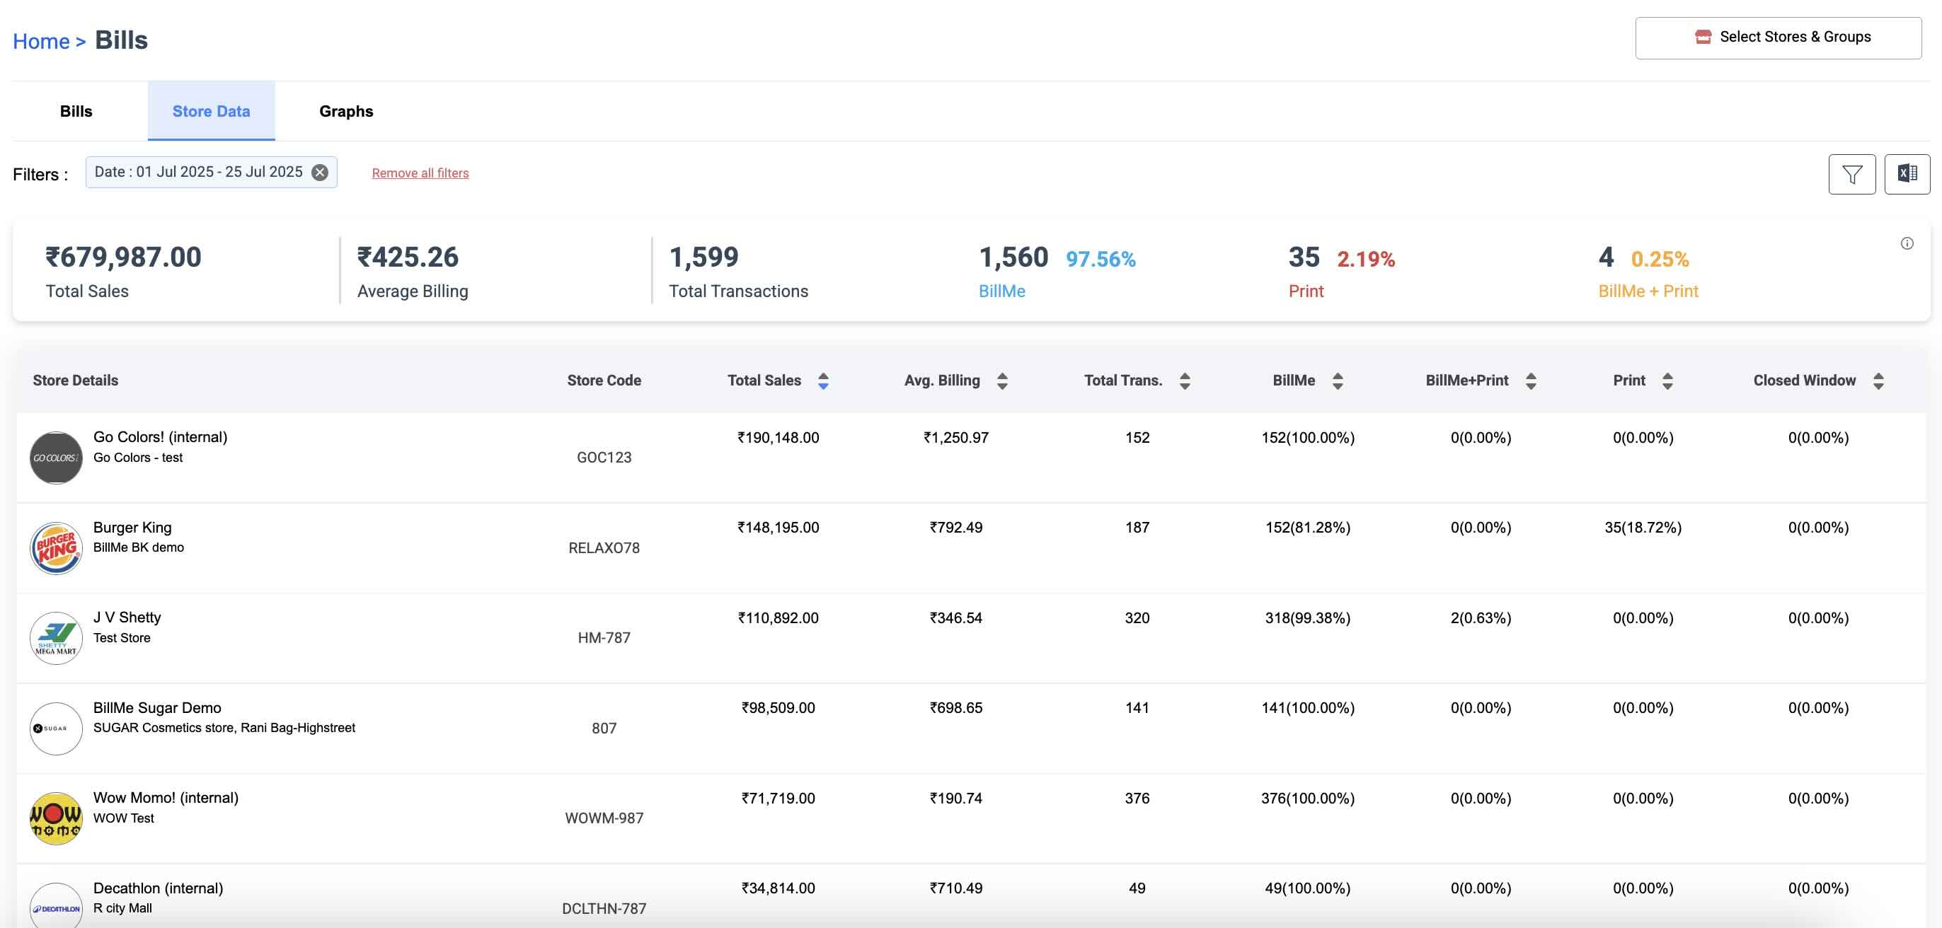Click Remove all filters link

click(420, 173)
